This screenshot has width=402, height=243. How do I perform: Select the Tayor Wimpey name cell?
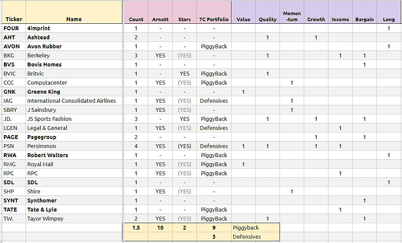(74, 219)
